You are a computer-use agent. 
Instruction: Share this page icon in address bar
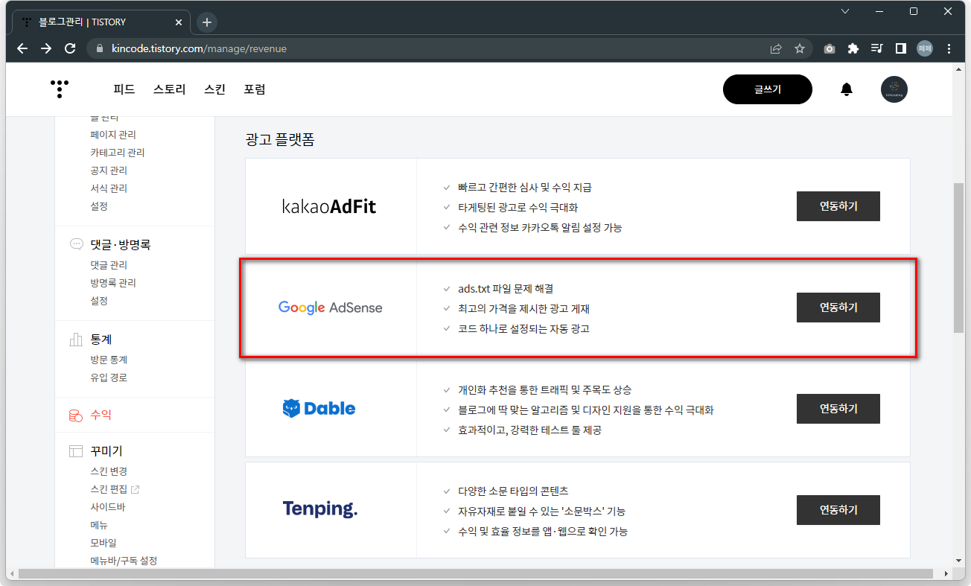pyautogui.click(x=776, y=48)
